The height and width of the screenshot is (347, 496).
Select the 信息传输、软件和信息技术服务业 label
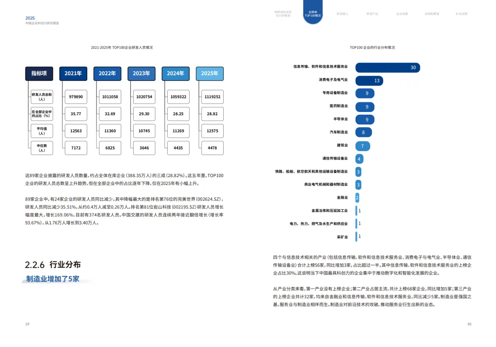(x=320, y=67)
